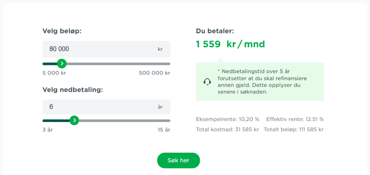Screen dimensions: 370x175
Task: Click the "3 år" minimum repayment label
Action: point(48,130)
